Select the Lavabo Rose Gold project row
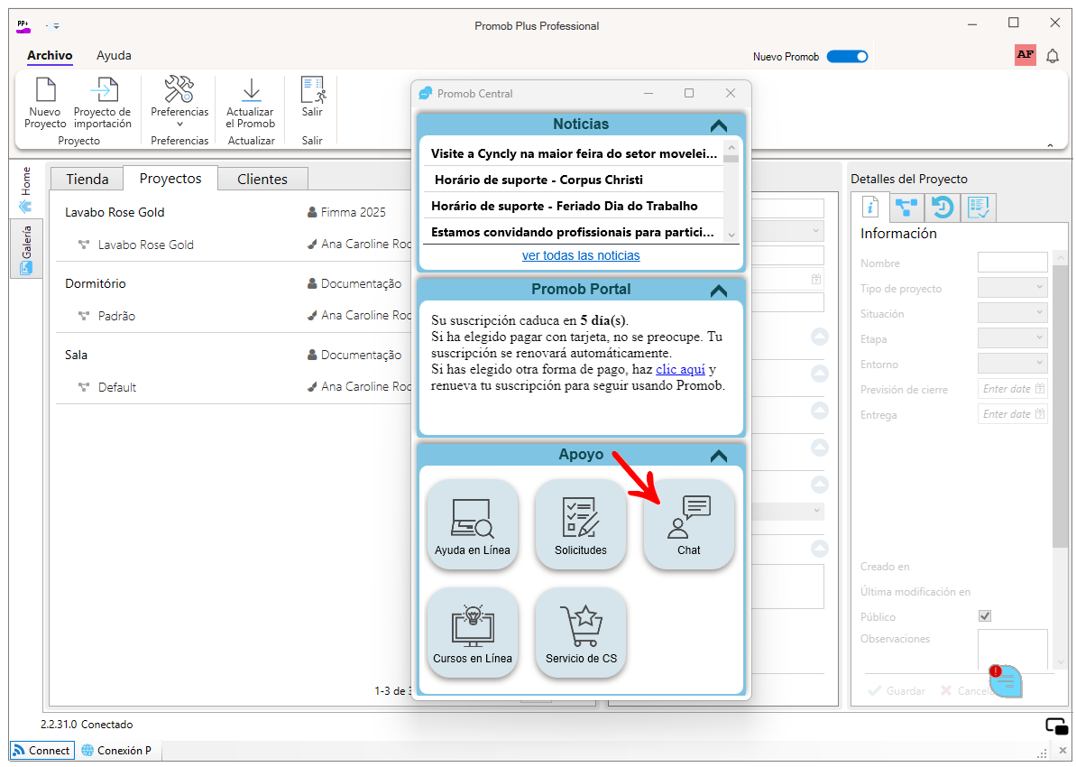 click(x=234, y=212)
